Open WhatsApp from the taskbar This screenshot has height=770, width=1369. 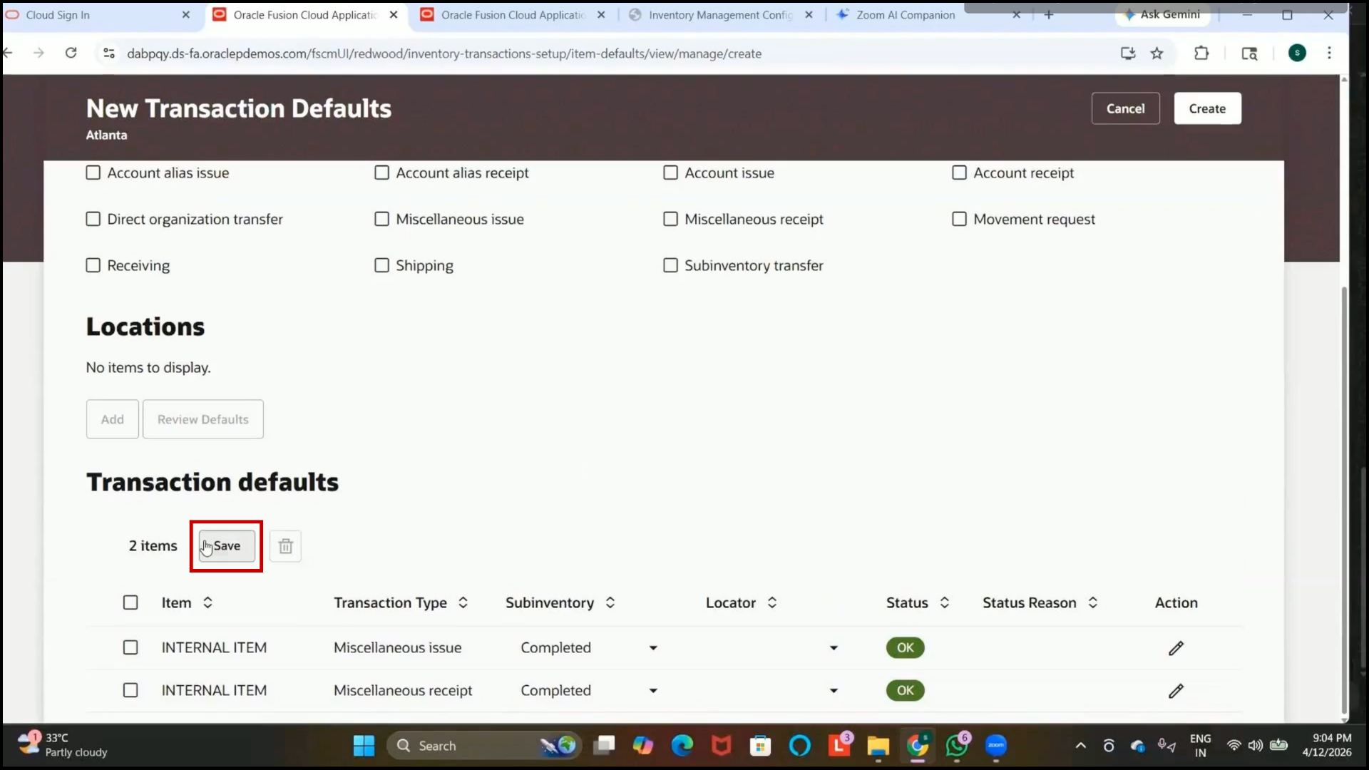(x=957, y=746)
